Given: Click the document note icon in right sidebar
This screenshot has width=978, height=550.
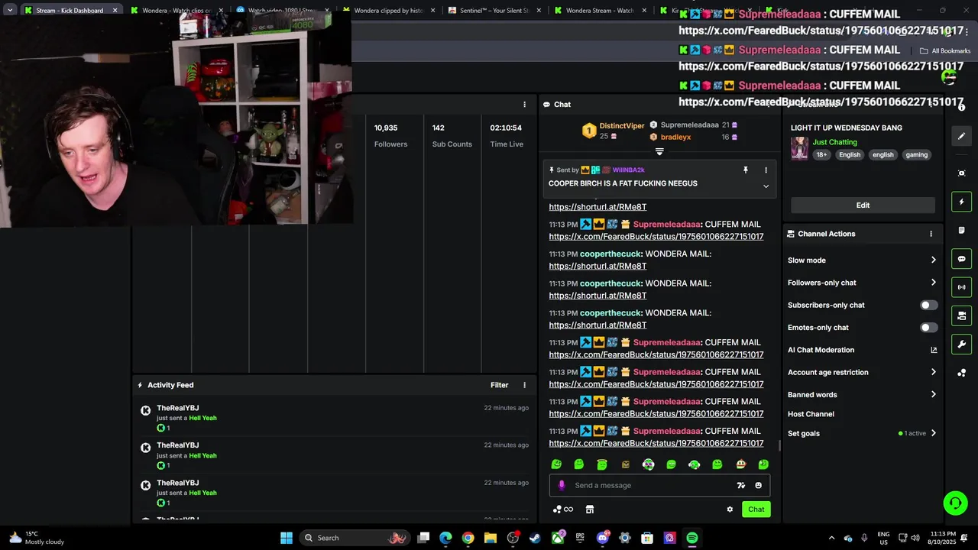Looking at the screenshot, I should pyautogui.click(x=961, y=231).
